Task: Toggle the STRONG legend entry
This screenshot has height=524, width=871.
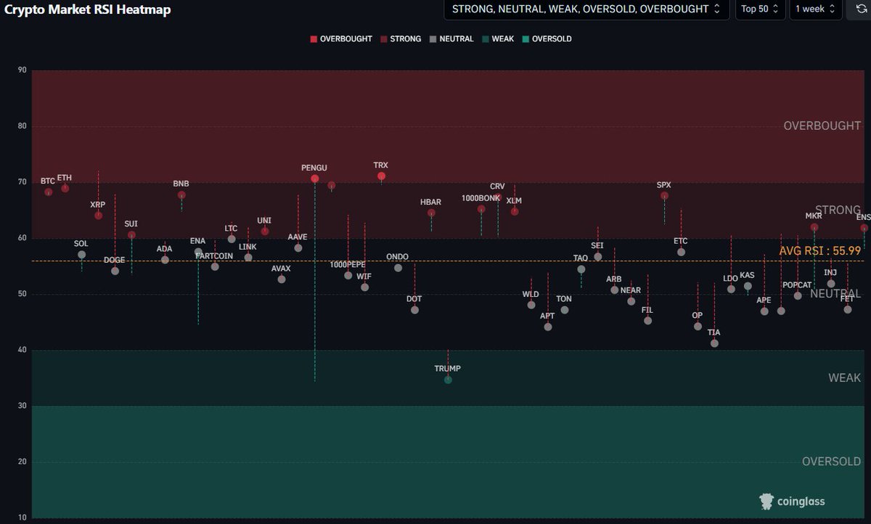Action: click(400, 39)
